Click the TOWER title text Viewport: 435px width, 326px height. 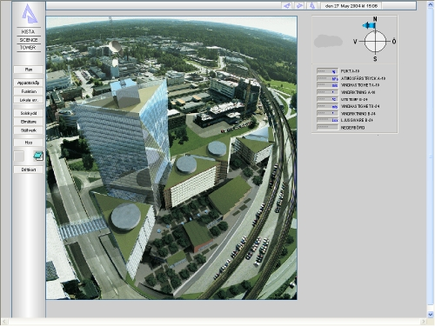[x=28, y=47]
